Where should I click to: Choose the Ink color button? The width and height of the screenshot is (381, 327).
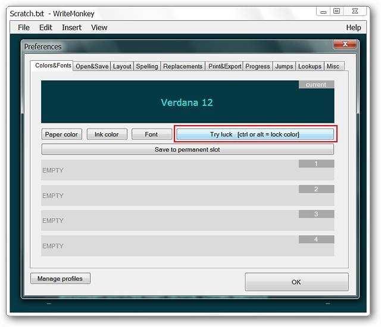coord(107,134)
